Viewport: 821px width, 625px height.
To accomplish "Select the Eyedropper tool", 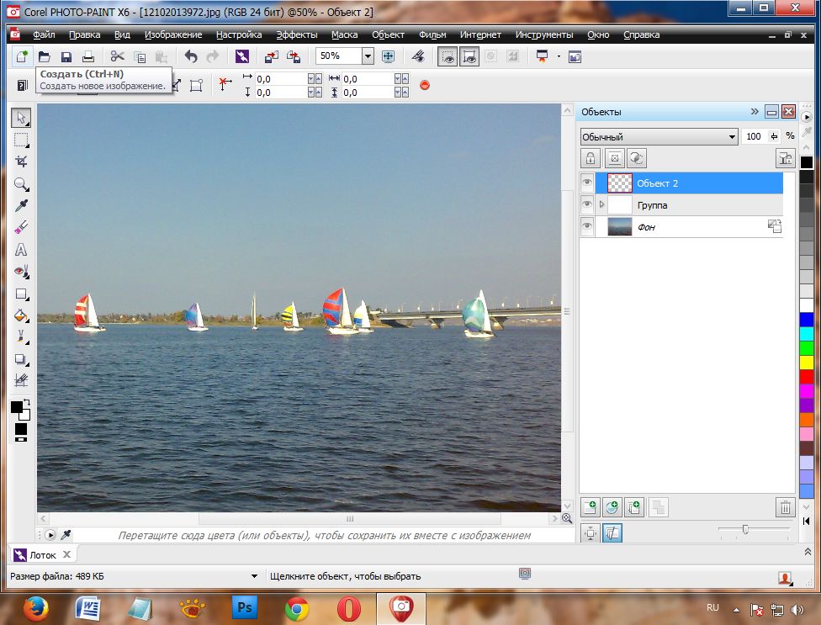I will click(x=21, y=206).
